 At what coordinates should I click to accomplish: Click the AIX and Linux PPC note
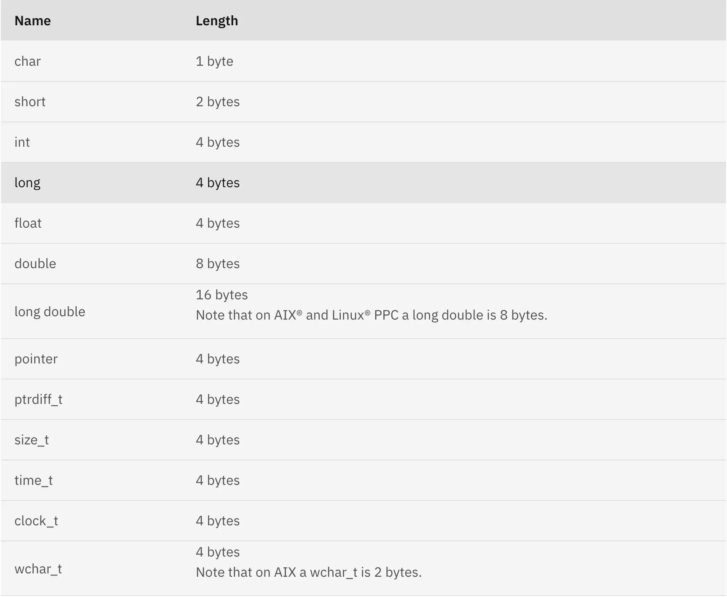[x=371, y=315]
